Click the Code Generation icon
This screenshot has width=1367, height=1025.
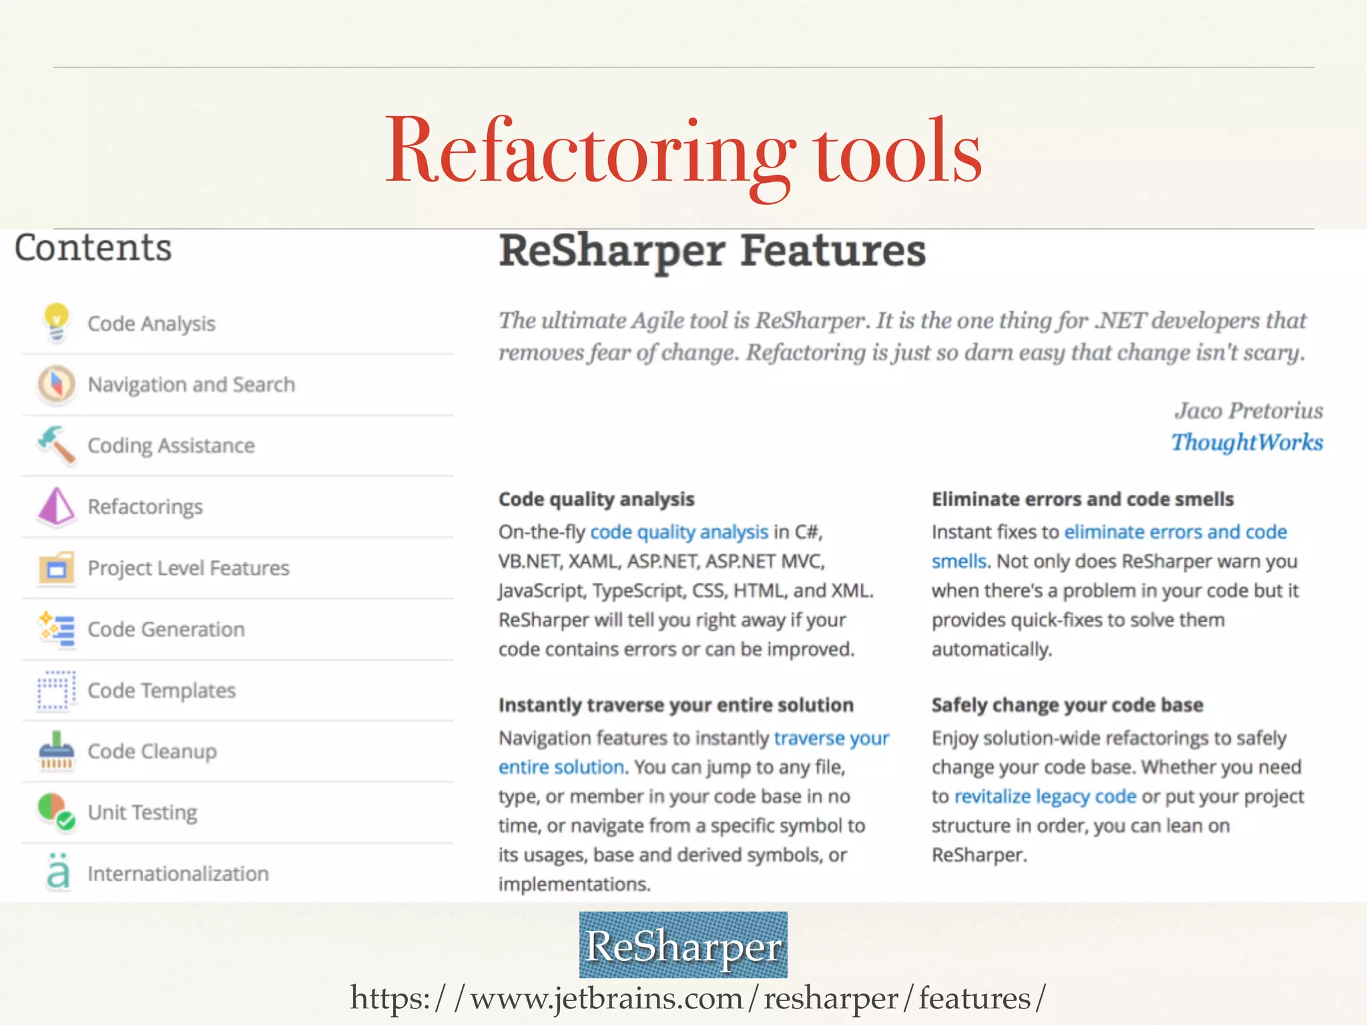(x=57, y=629)
